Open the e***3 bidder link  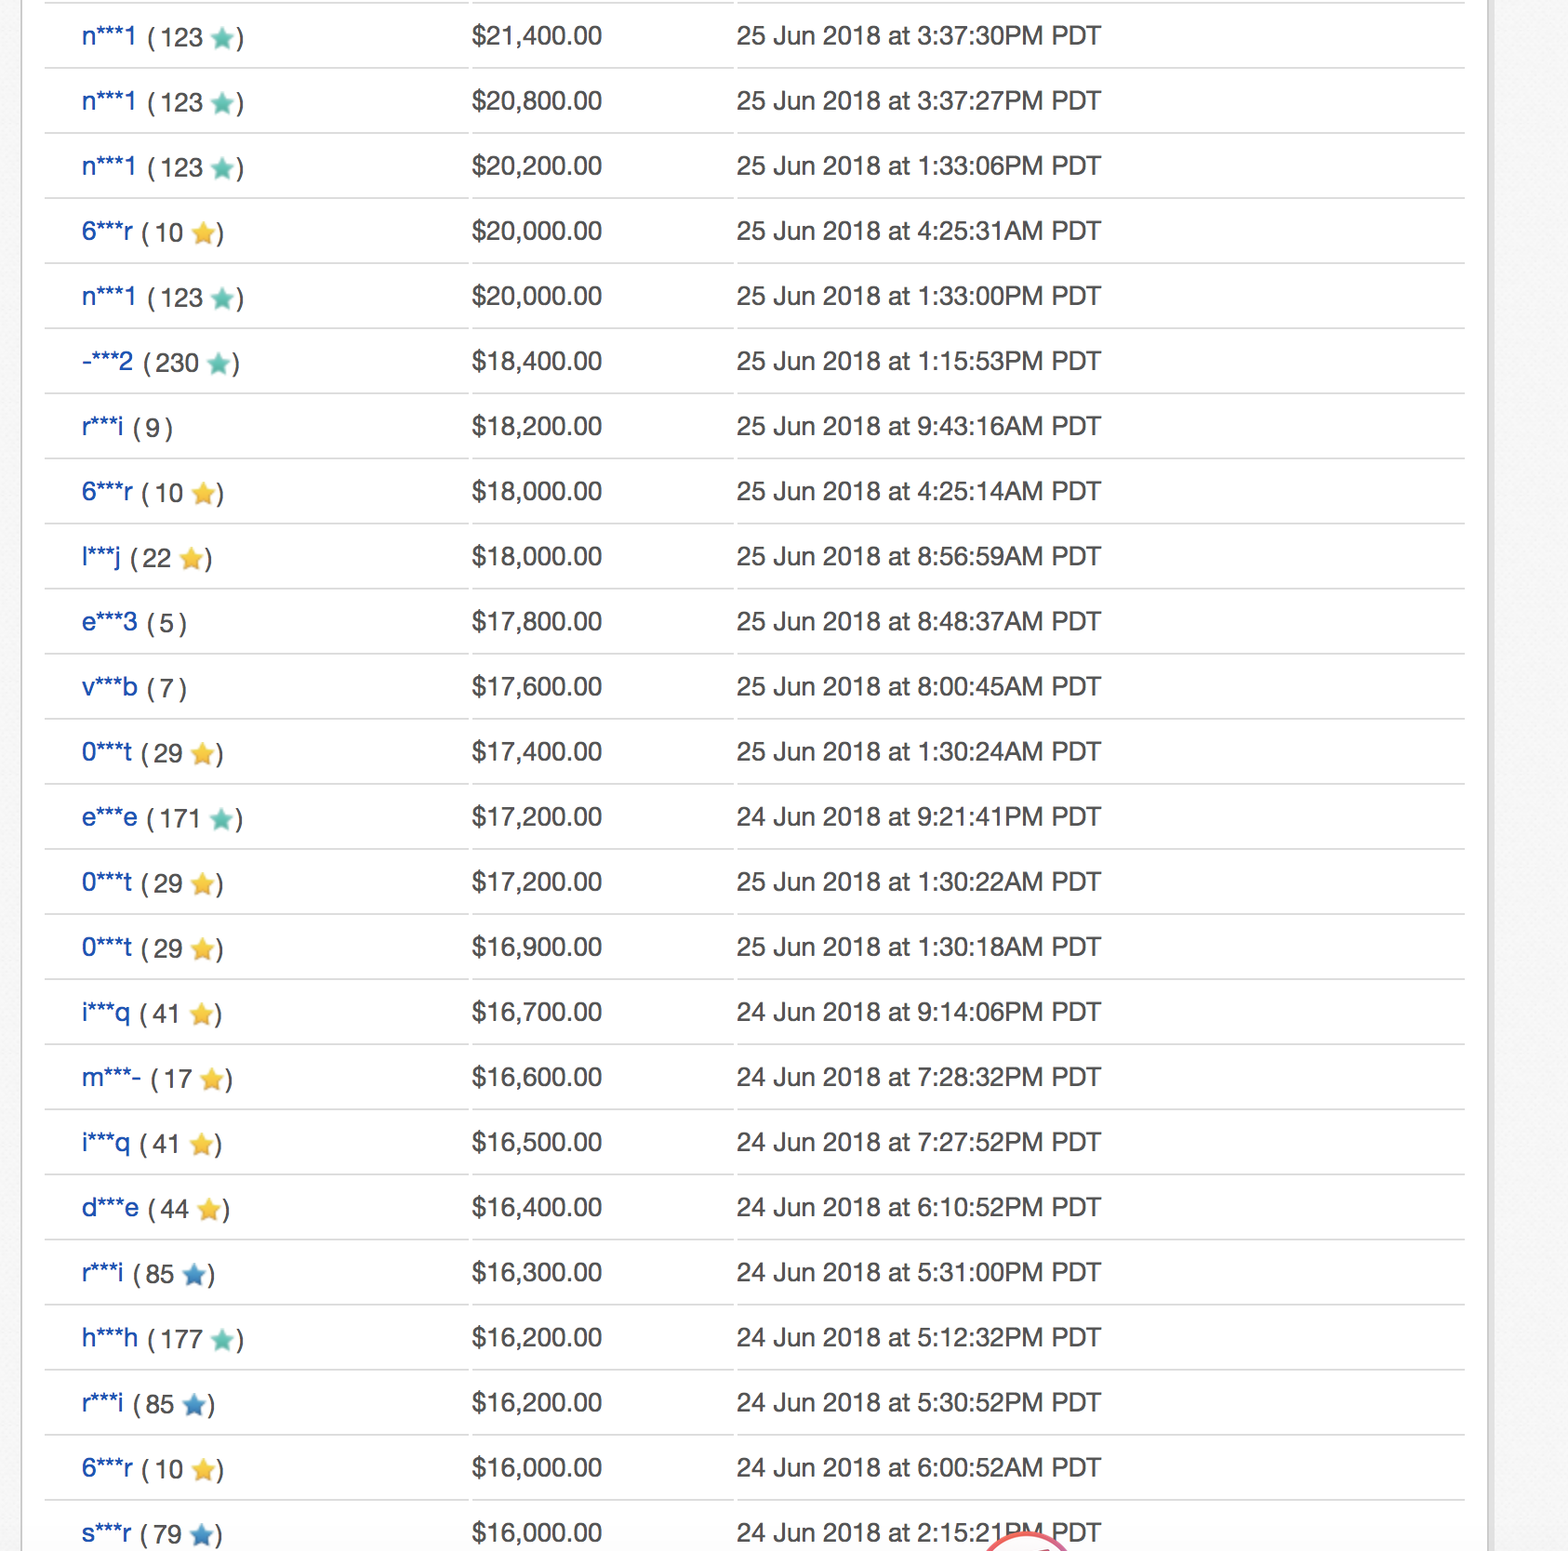click(110, 622)
